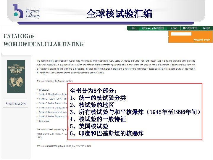
Task: Open Printed Catalog Cover link
Action: coord(16,103)
